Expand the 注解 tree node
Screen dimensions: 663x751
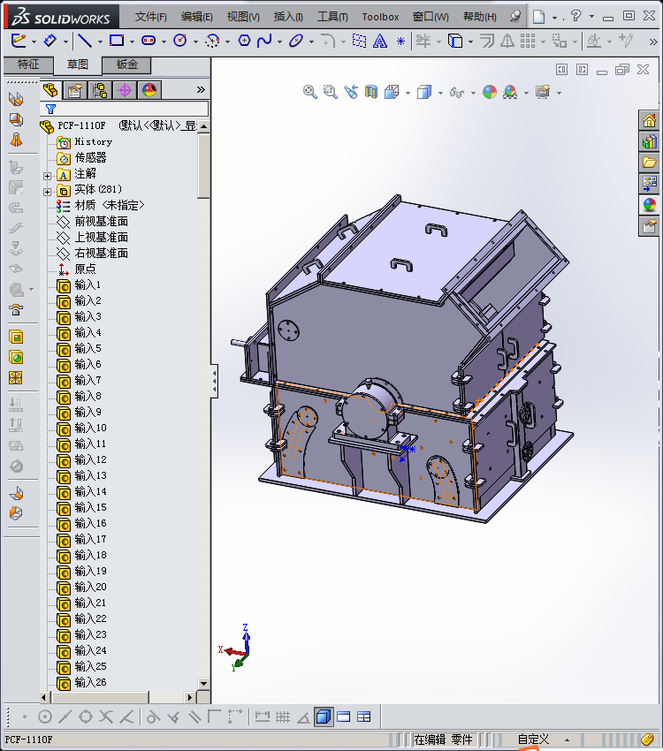pyautogui.click(x=47, y=176)
